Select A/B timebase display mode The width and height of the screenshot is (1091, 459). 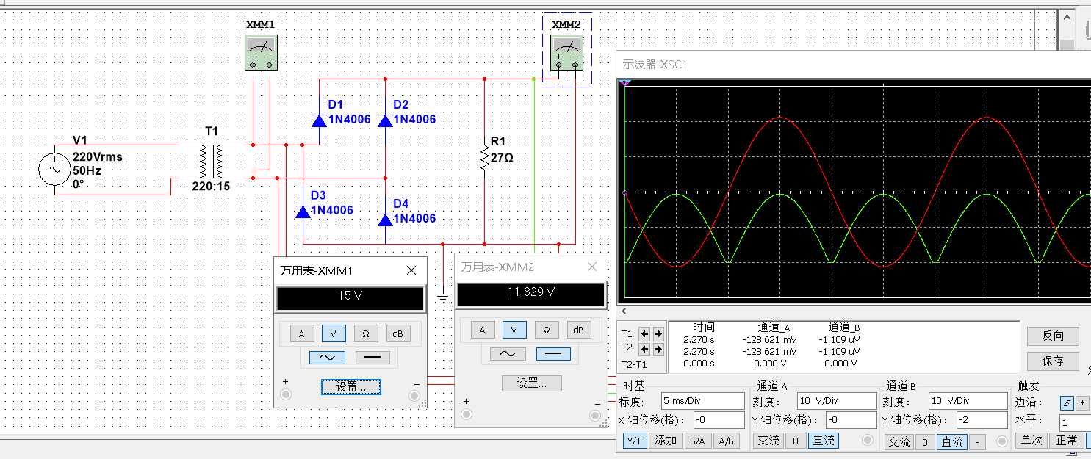pos(726,441)
